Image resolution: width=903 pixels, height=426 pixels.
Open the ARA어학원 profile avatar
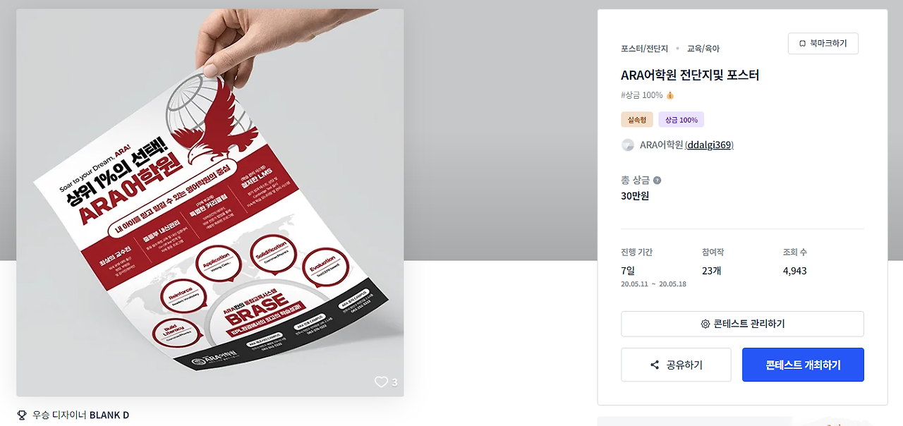click(628, 145)
